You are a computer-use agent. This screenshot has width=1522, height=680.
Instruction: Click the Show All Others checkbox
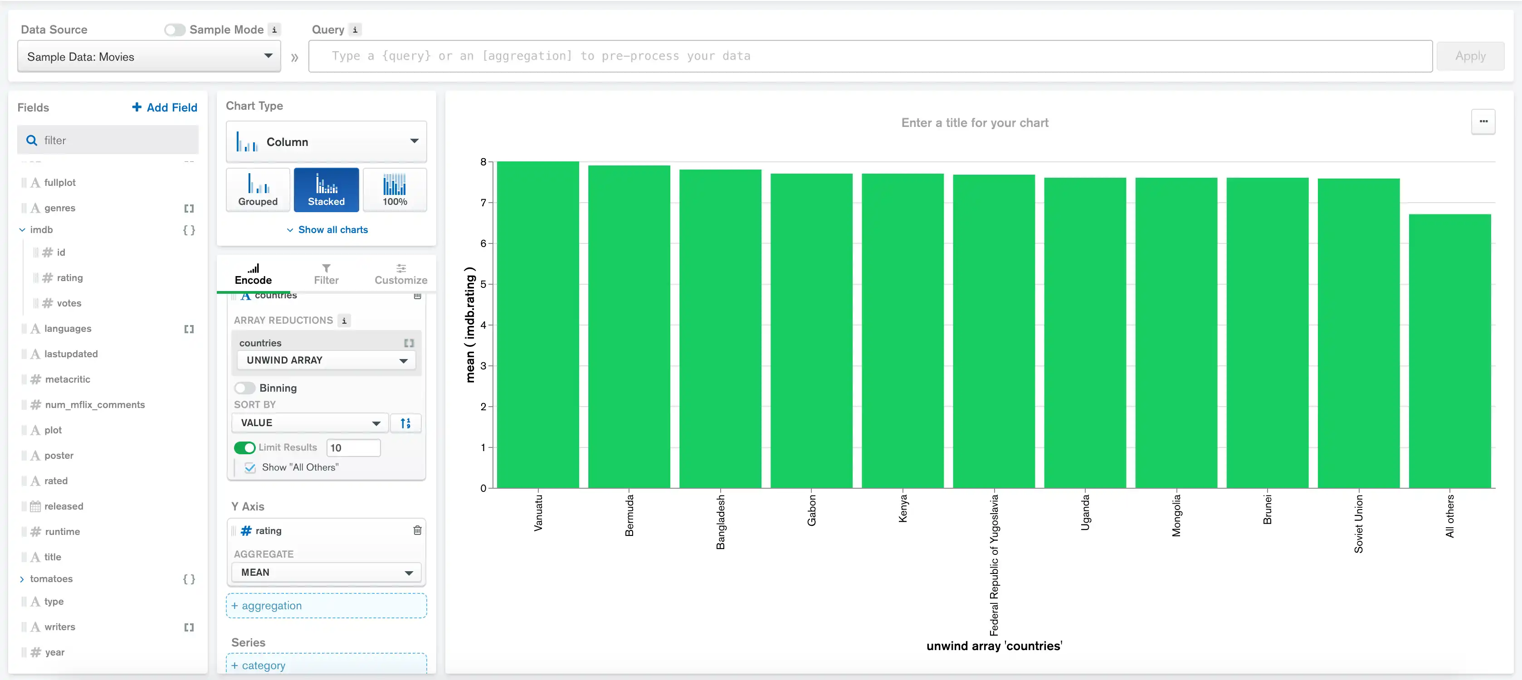(250, 467)
